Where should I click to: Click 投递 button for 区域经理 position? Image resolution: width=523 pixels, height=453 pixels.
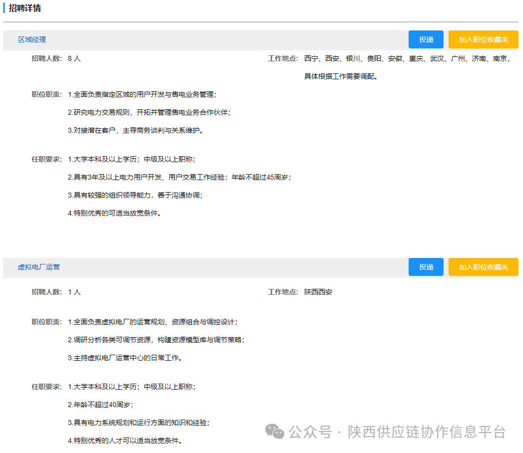(x=426, y=39)
